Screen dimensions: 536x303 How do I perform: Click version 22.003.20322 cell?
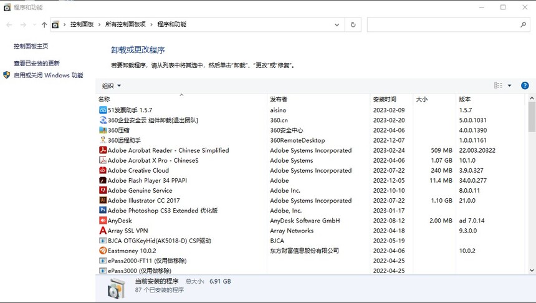tap(477, 150)
